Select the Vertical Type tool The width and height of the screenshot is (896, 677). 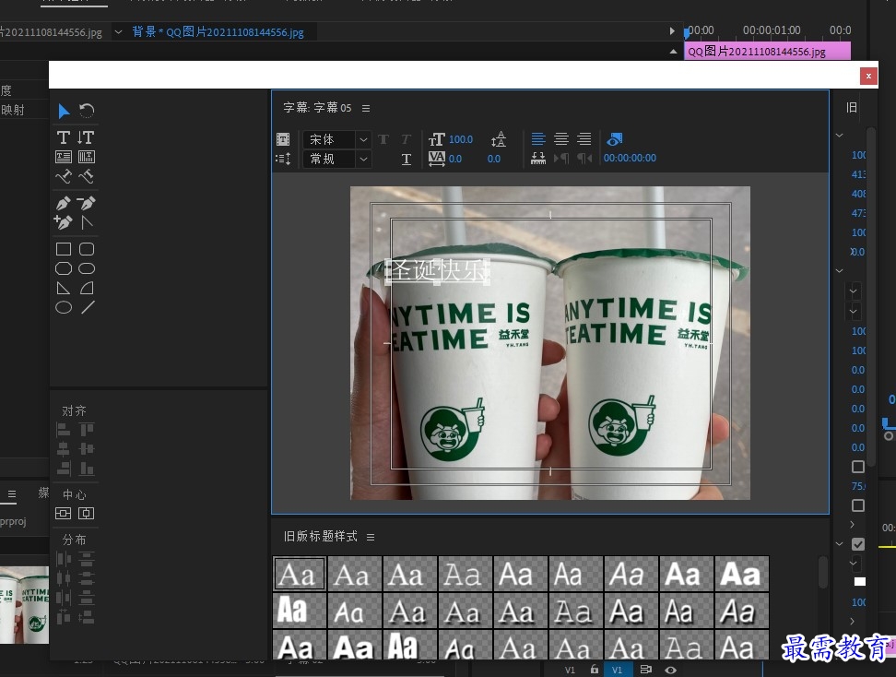pyautogui.click(x=87, y=137)
